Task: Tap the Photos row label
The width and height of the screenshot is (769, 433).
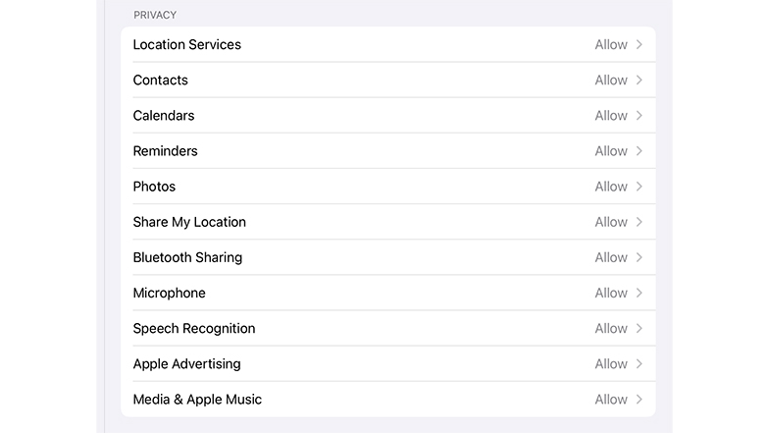Action: tap(154, 186)
